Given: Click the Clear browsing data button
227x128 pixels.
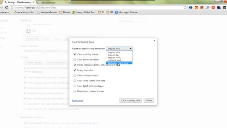Looking at the screenshot, I should pos(131,100).
